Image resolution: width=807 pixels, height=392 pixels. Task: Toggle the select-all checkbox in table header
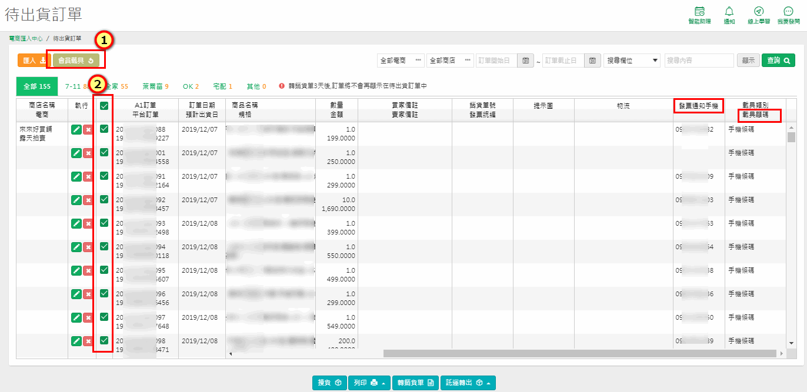(104, 106)
